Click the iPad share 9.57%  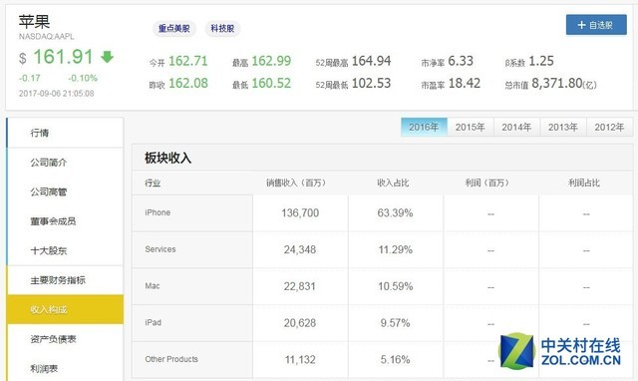pos(395,323)
